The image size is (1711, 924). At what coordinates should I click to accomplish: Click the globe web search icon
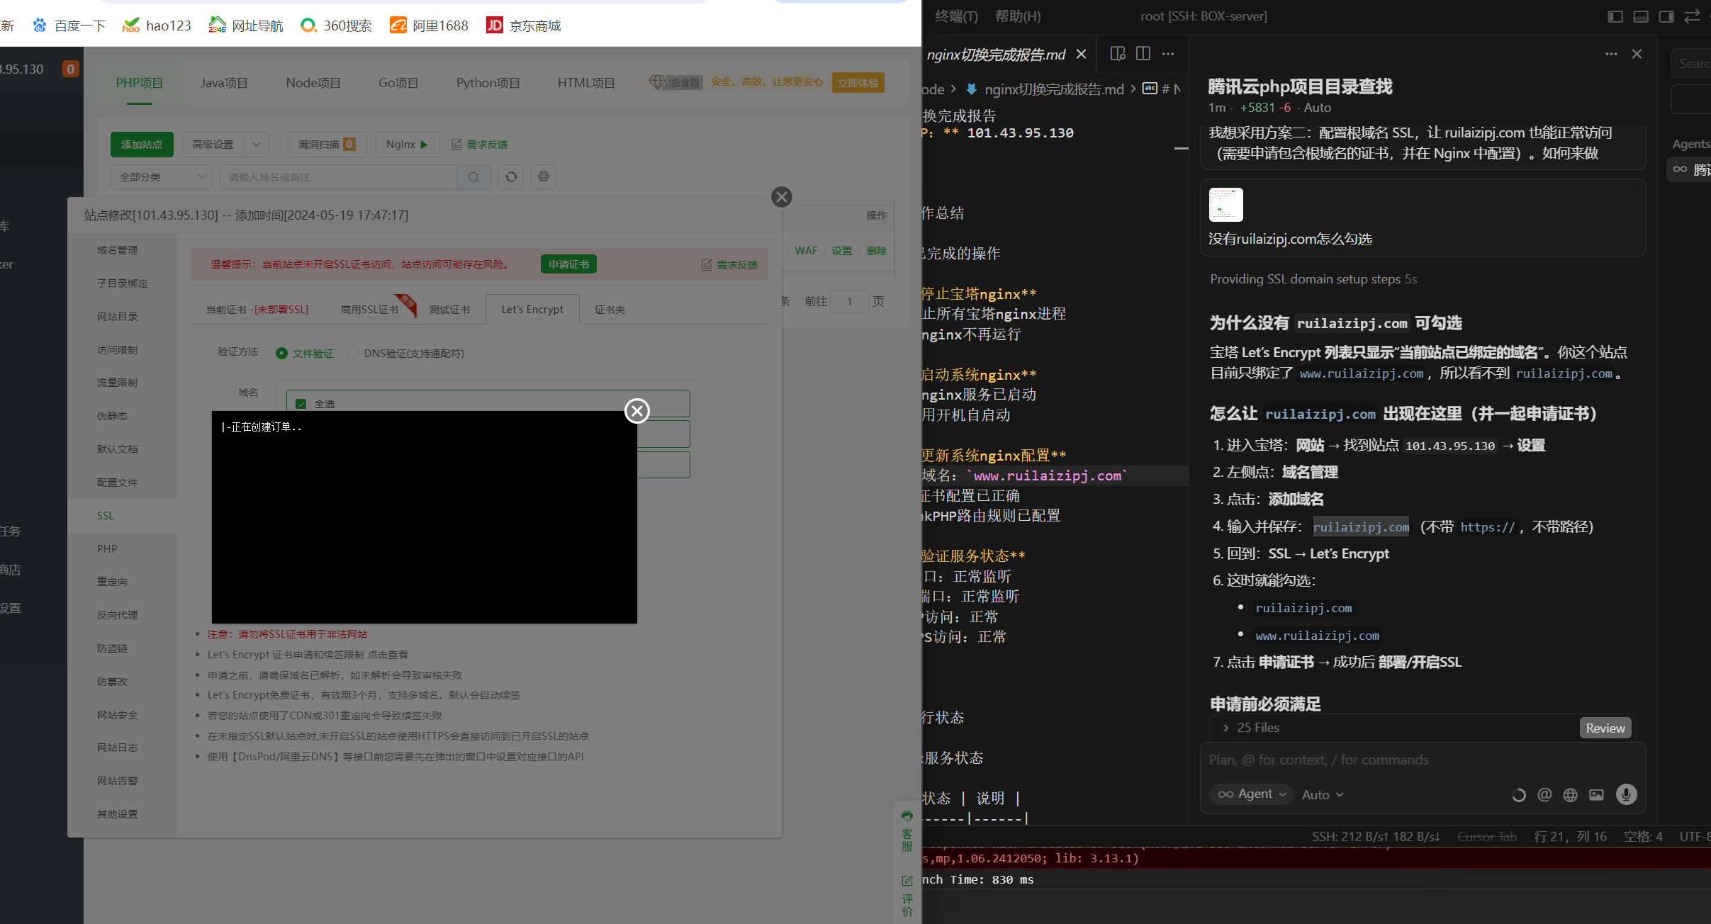pyautogui.click(x=1571, y=794)
